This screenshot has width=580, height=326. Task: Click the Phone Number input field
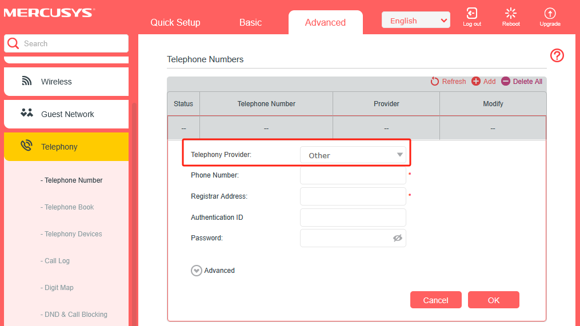click(353, 175)
